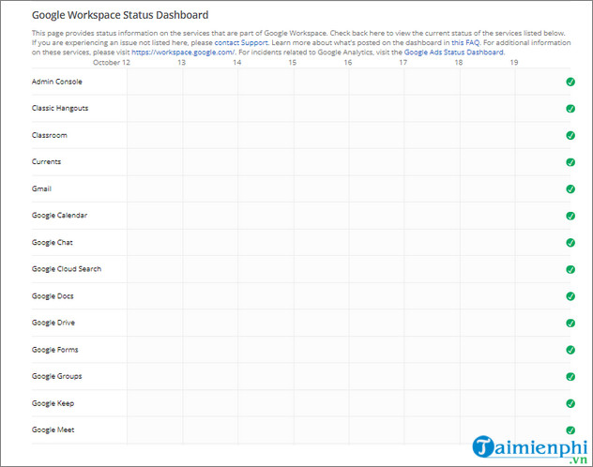Click the Google Calendar status checkmark
593x467 pixels.
coord(570,216)
